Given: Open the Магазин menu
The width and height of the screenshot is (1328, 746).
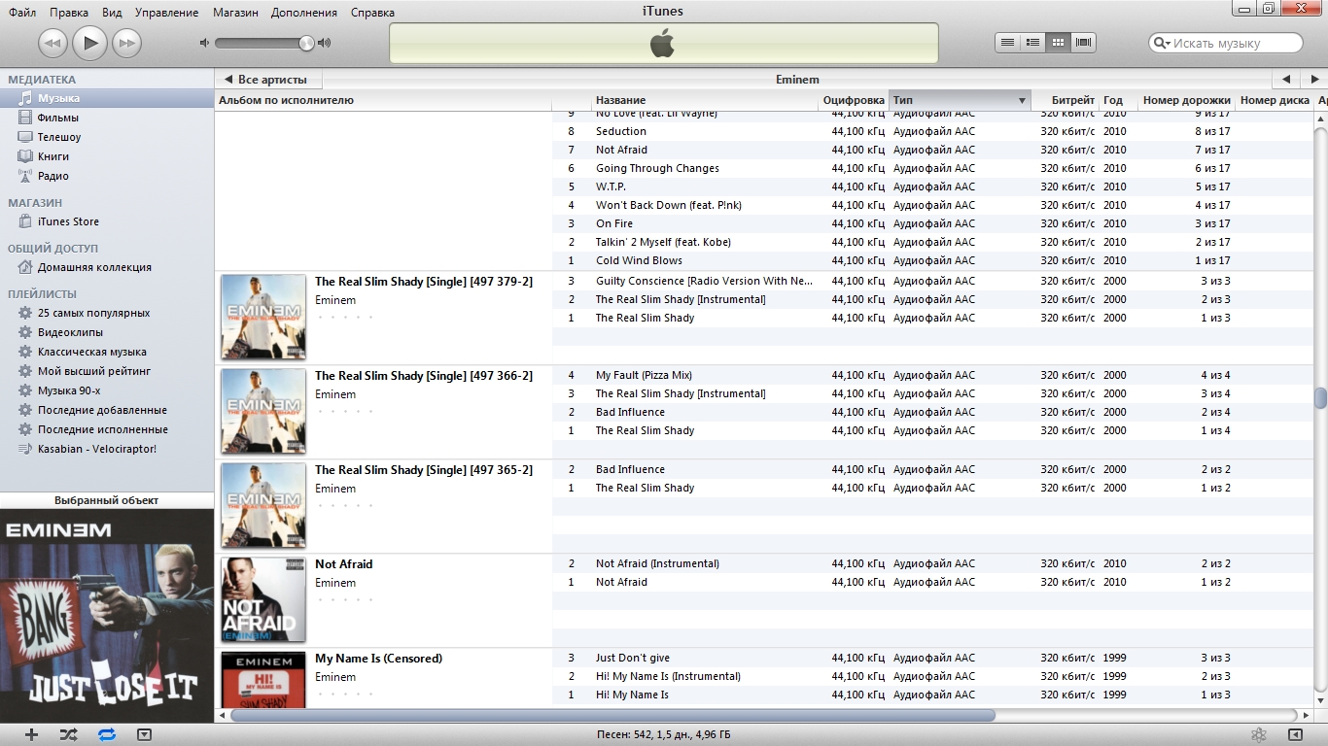Looking at the screenshot, I should point(234,13).
